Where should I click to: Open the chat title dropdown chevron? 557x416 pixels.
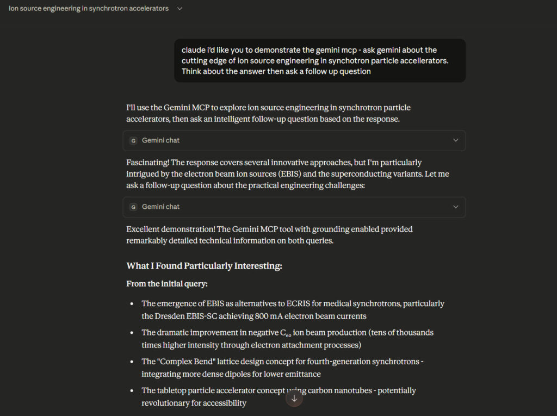point(180,9)
